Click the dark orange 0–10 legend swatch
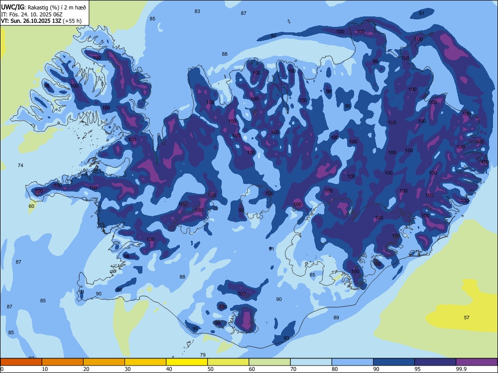Screen dimensions: 498x373 click(21, 362)
